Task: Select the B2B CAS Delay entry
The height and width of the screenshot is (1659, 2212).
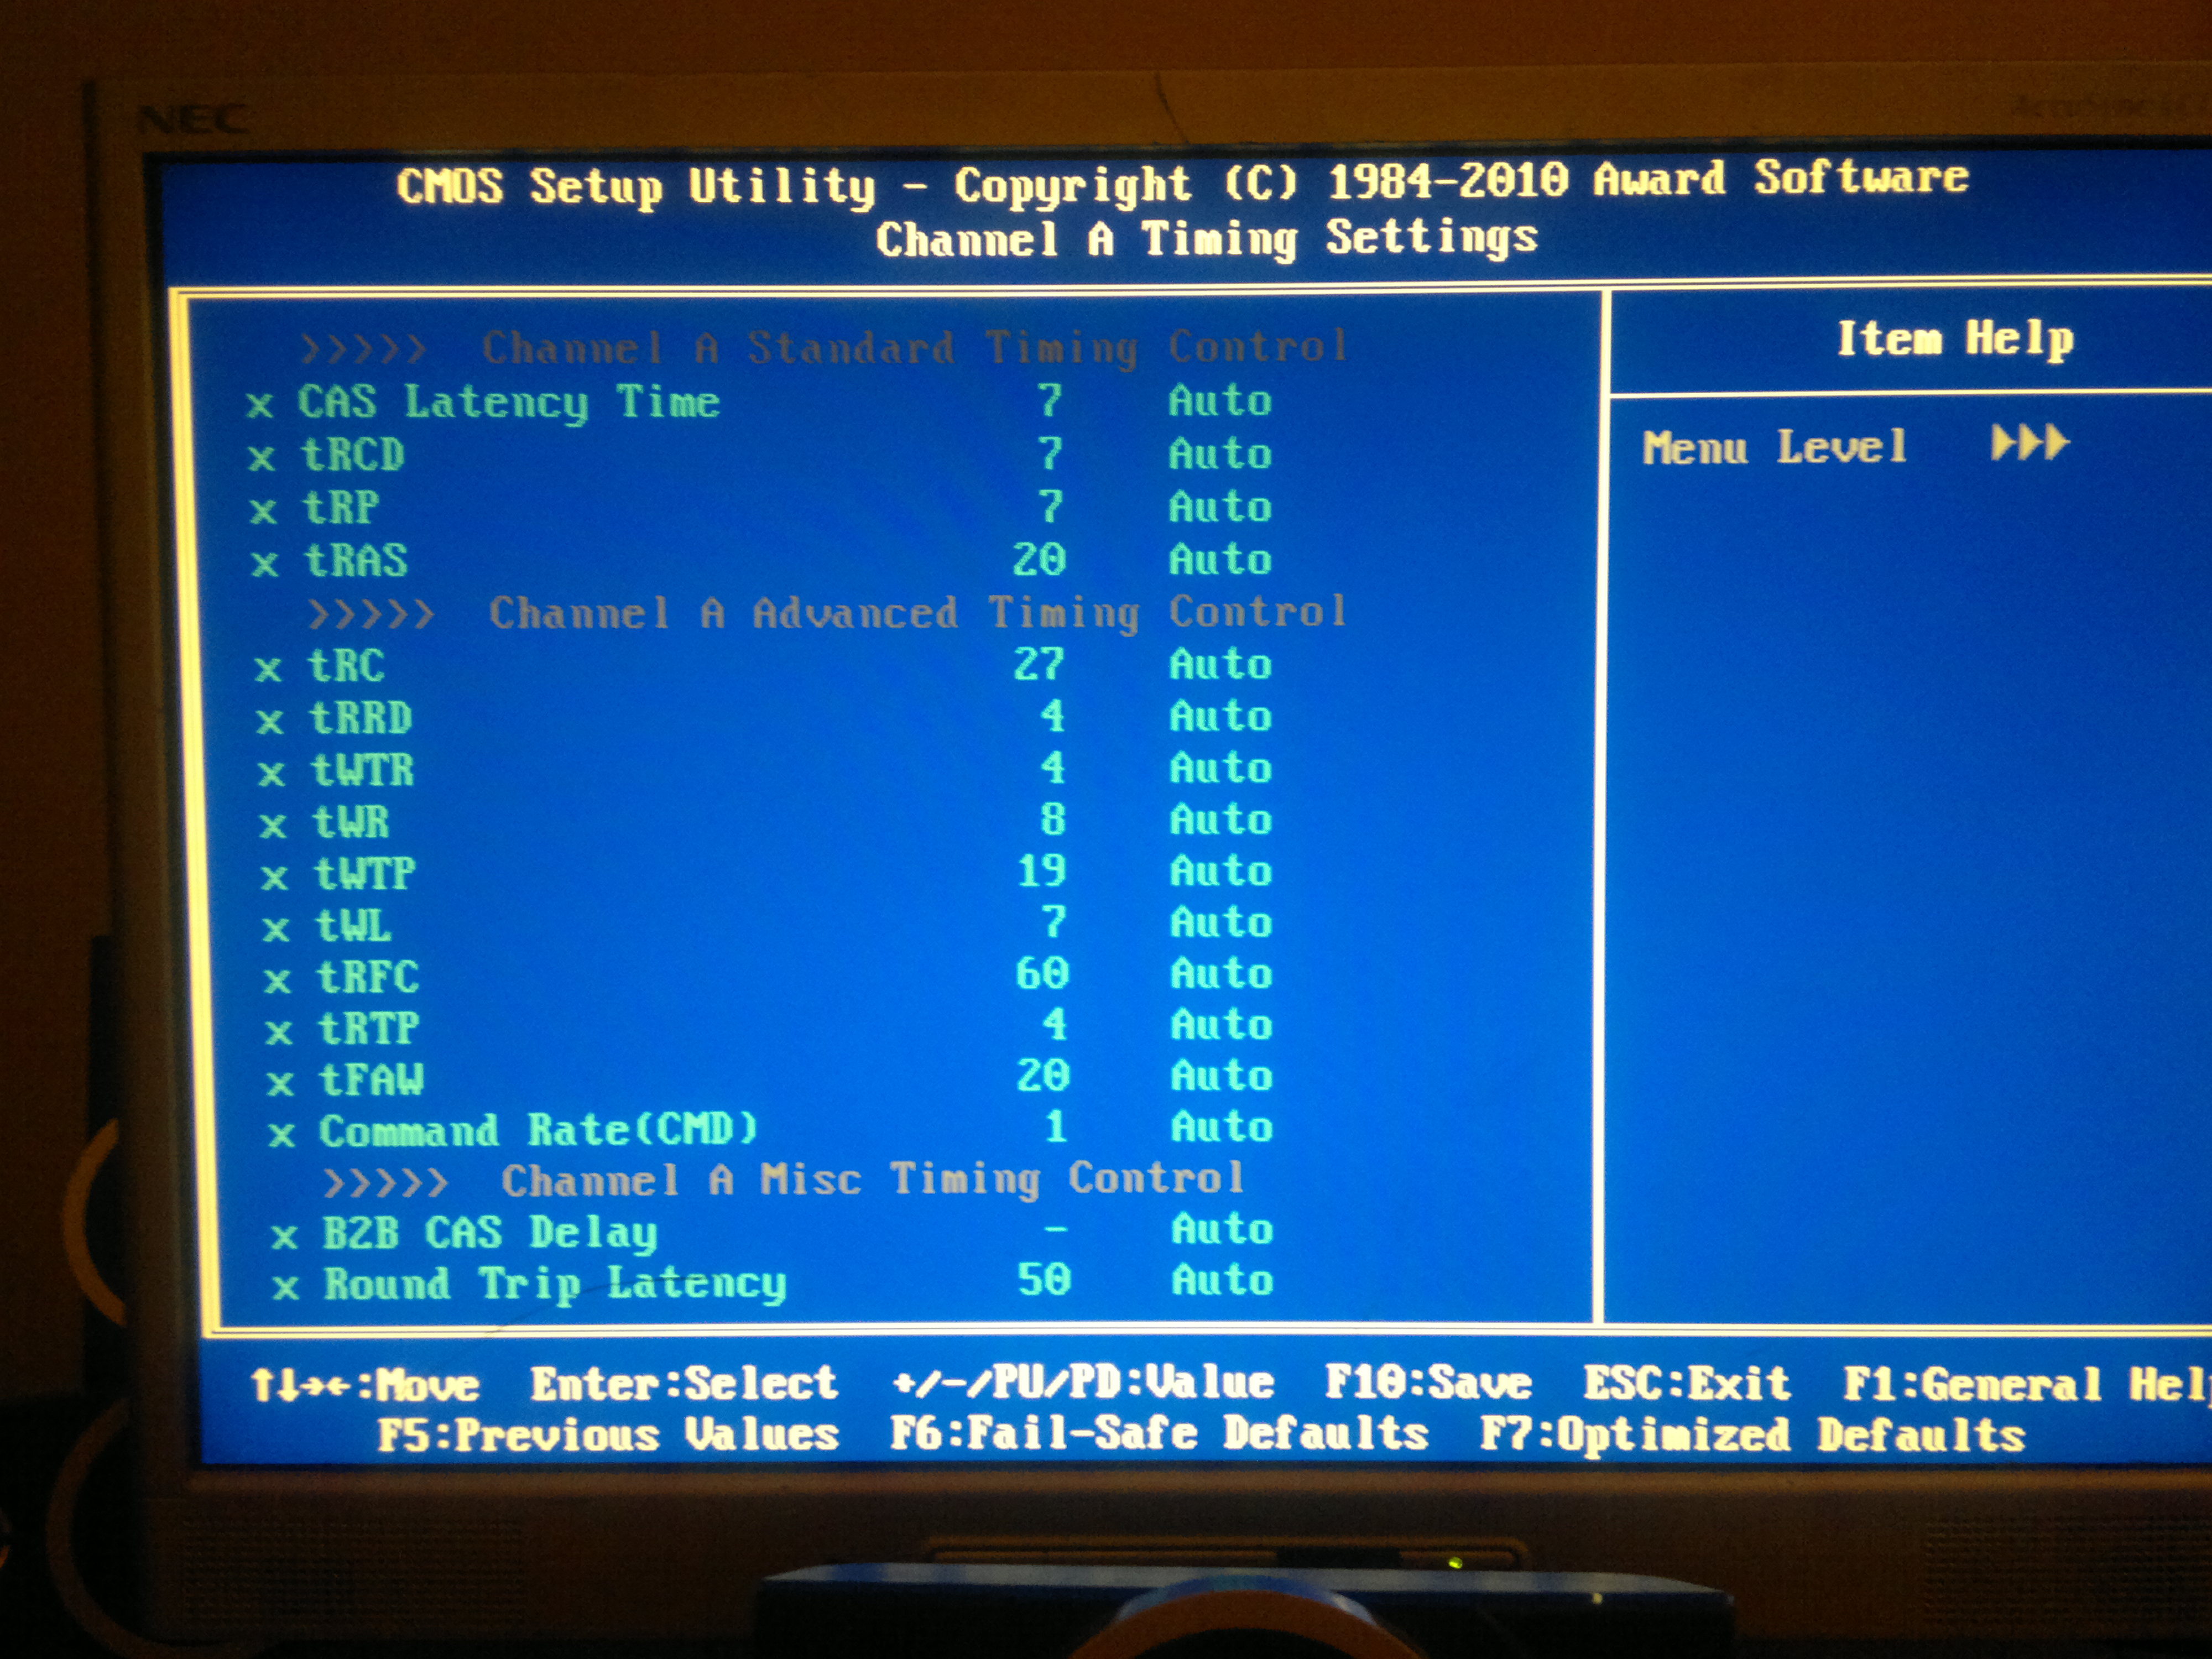Action: click(x=490, y=1233)
